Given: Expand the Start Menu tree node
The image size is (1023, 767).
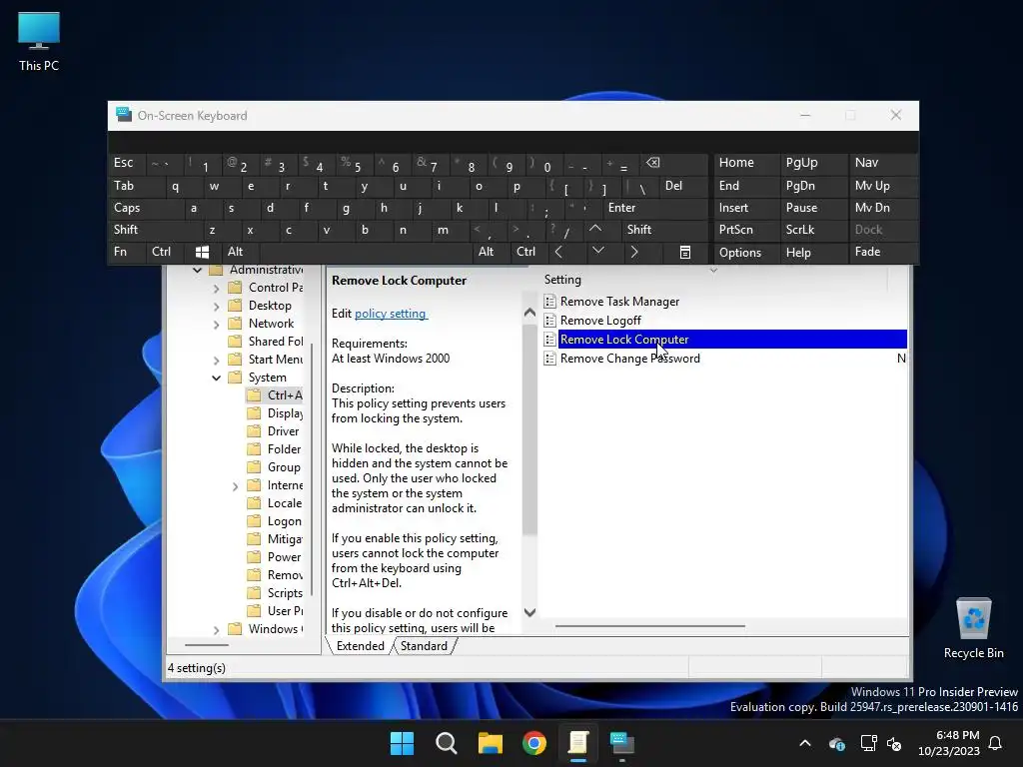Looking at the screenshot, I should (x=216, y=360).
